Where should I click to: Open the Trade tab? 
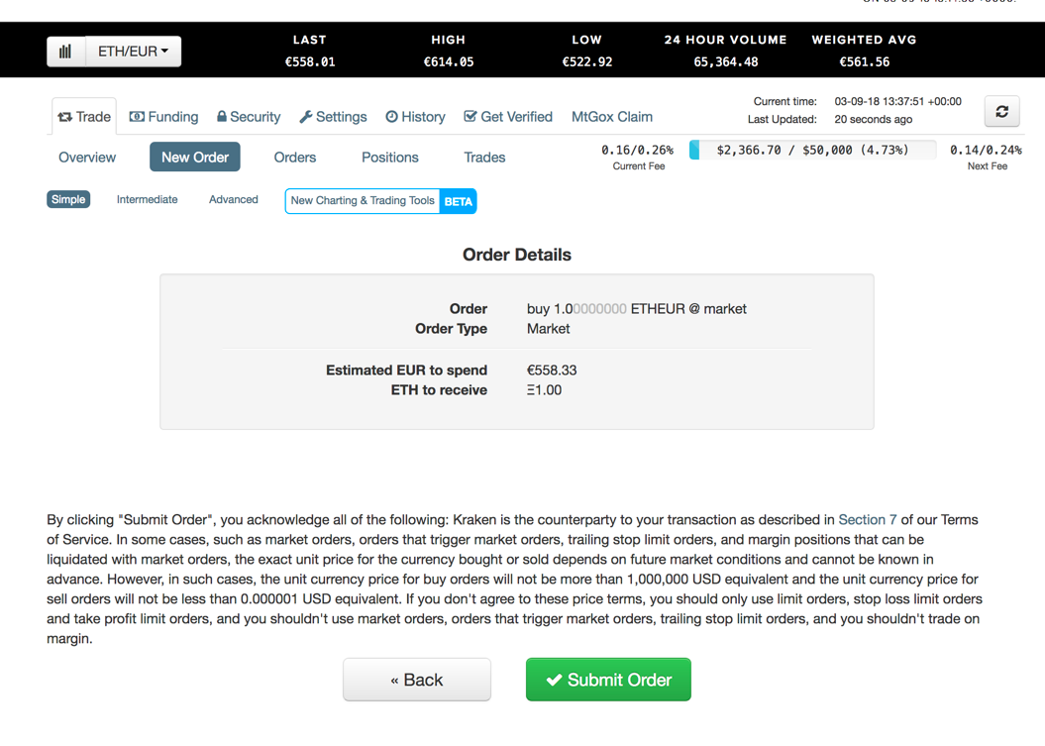84,117
